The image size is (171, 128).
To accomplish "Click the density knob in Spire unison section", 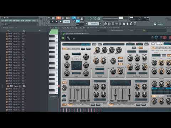I will click(103, 61).
